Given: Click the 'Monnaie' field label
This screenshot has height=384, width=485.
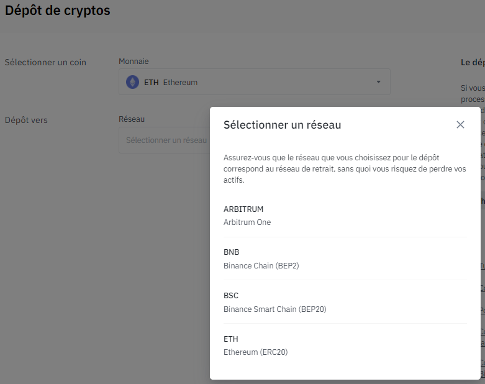Looking at the screenshot, I should point(134,62).
